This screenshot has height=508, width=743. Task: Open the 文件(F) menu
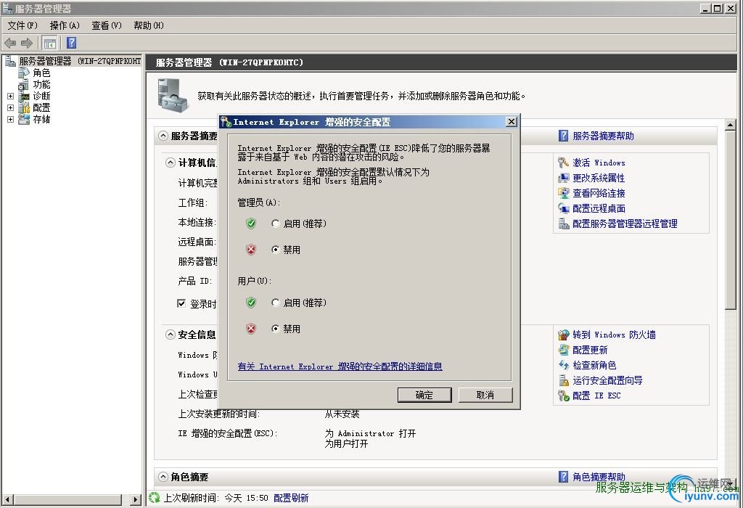(x=22, y=25)
